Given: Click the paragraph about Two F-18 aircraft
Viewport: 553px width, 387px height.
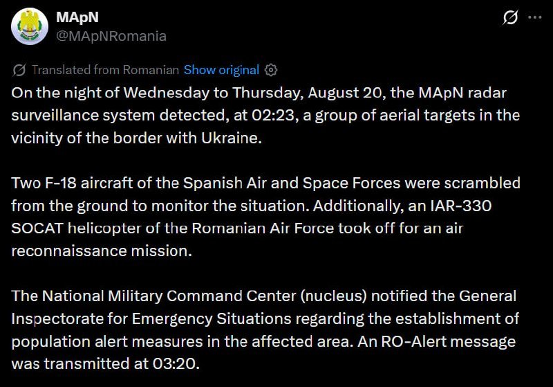Looking at the screenshot, I should click(265, 217).
